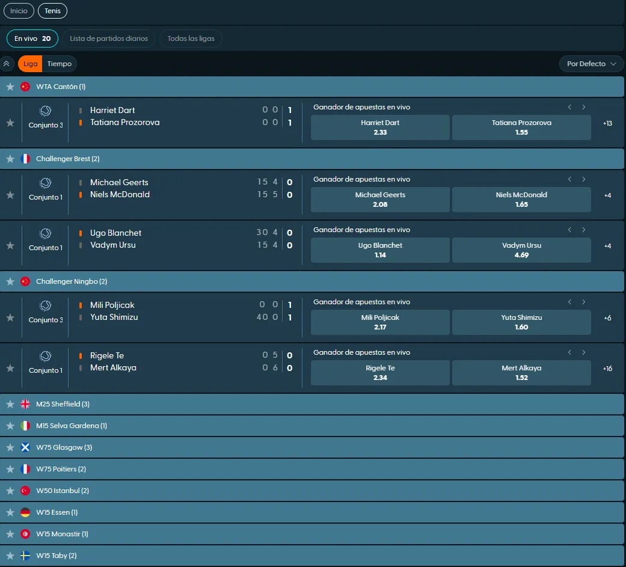Image resolution: width=626 pixels, height=567 pixels.
Task: Select the Tenis breadcrumb pill
Action: [52, 11]
